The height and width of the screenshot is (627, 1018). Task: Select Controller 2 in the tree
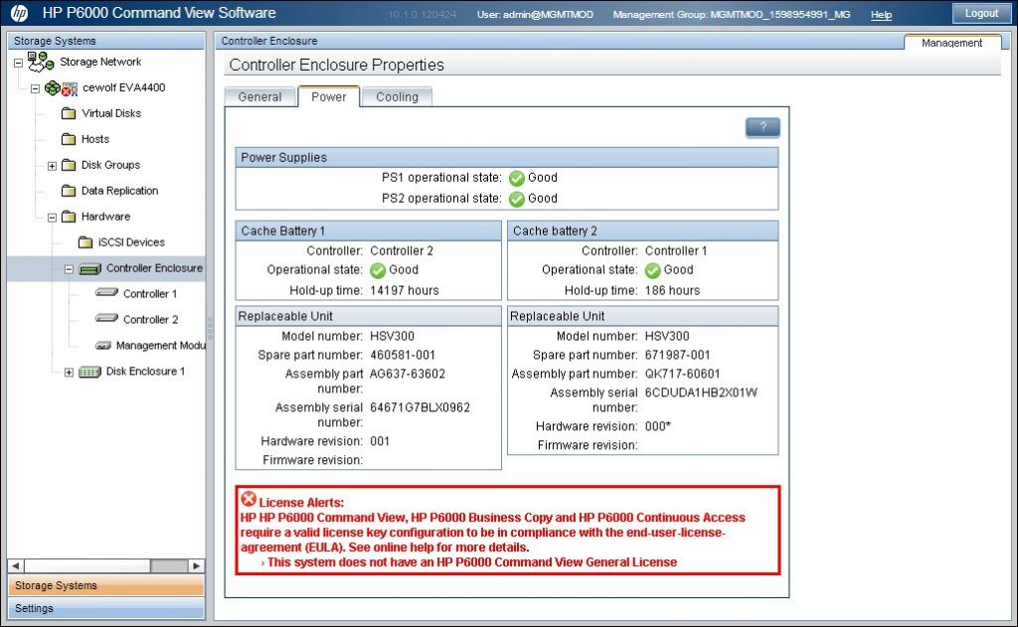[150, 320]
